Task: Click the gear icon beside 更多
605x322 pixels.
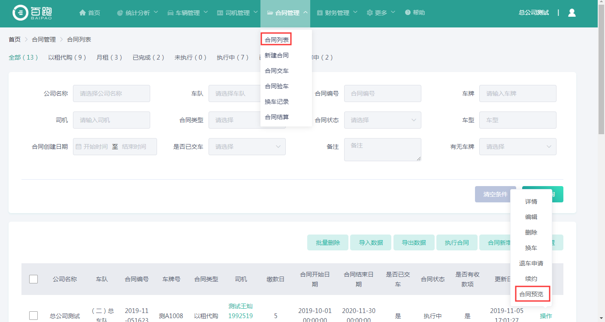Action: click(369, 13)
